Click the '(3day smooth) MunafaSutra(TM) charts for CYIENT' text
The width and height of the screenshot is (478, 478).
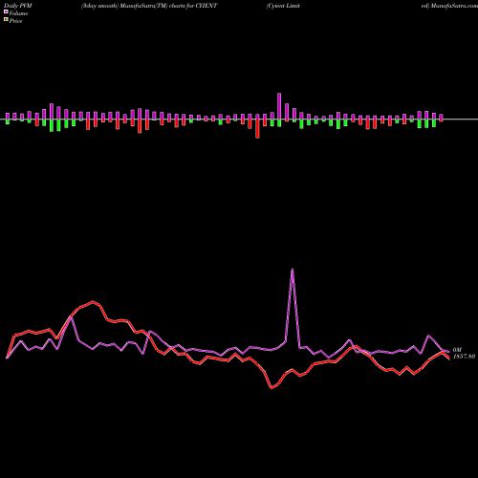[x=149, y=6]
